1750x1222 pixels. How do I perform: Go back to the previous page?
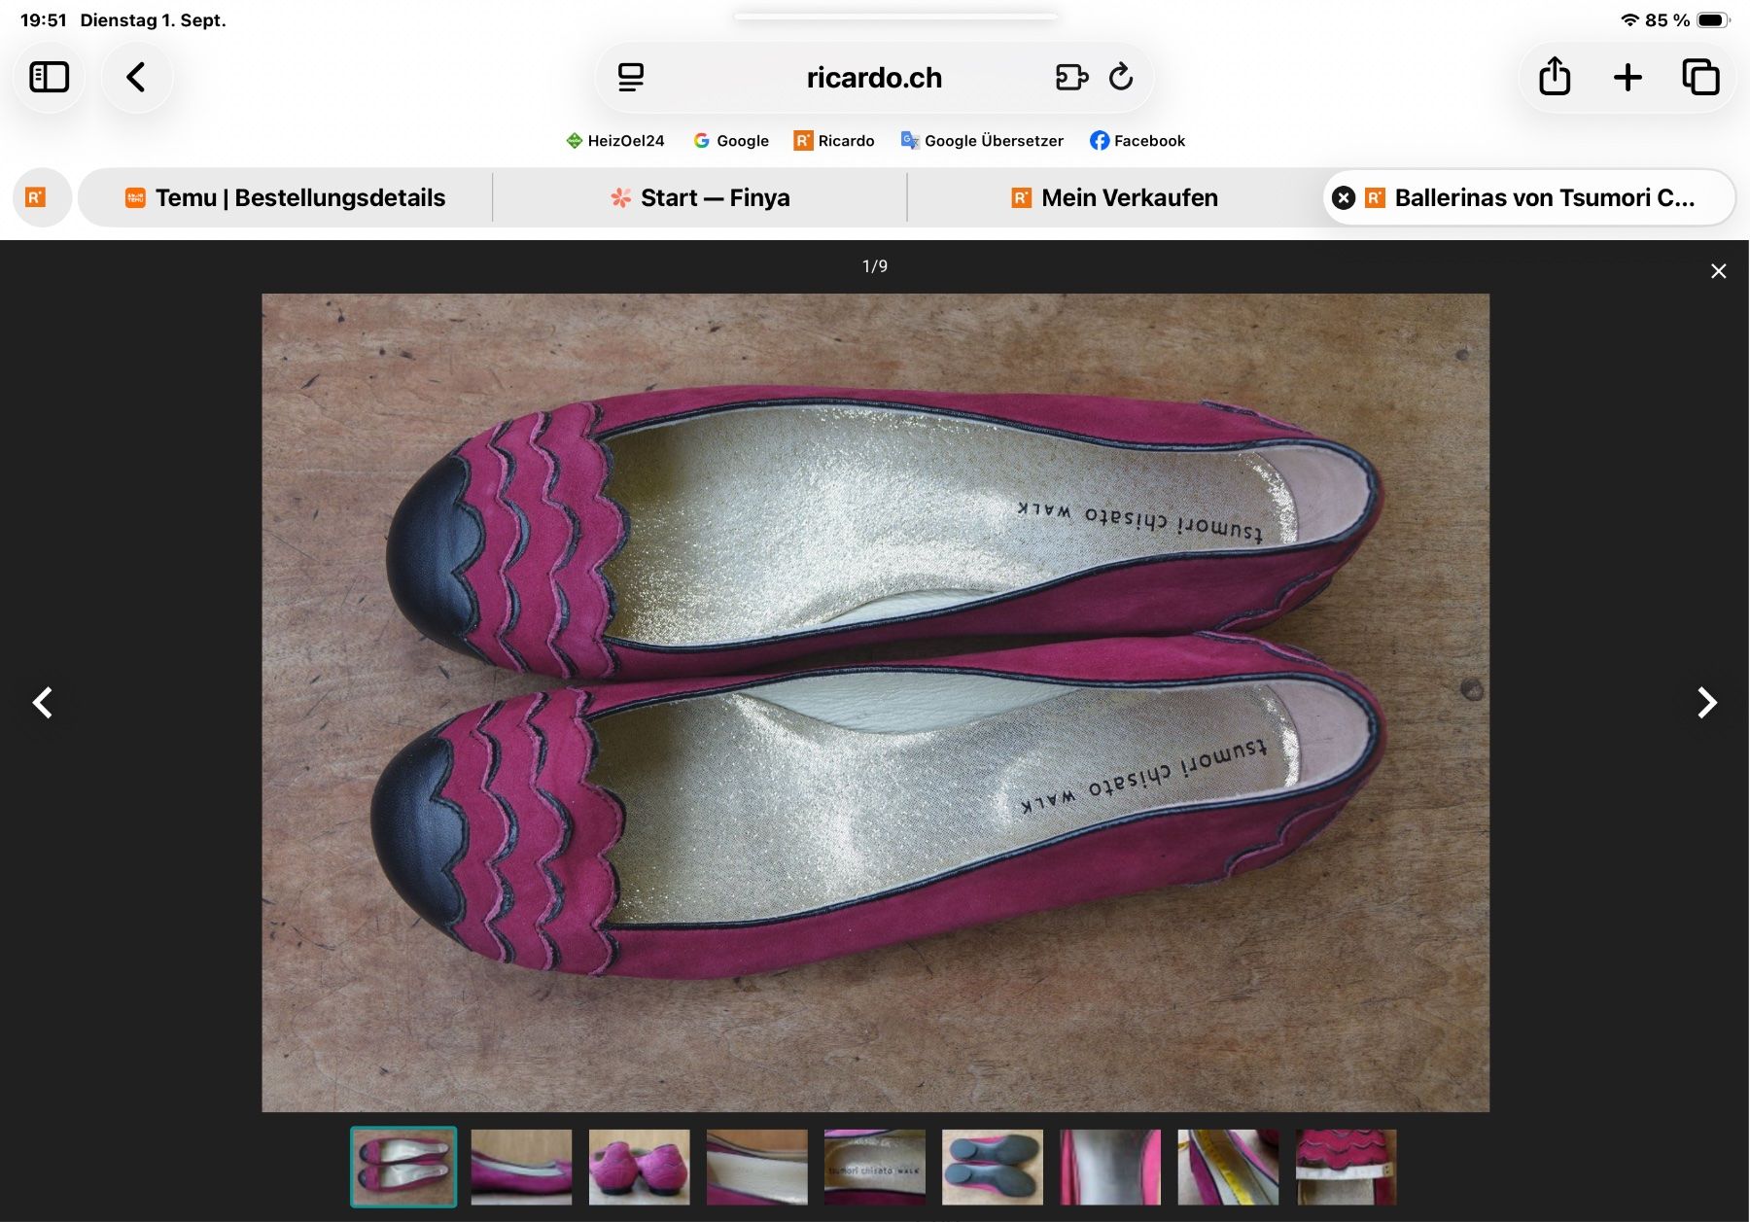(136, 78)
